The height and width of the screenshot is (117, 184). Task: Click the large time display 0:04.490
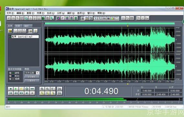101,91
